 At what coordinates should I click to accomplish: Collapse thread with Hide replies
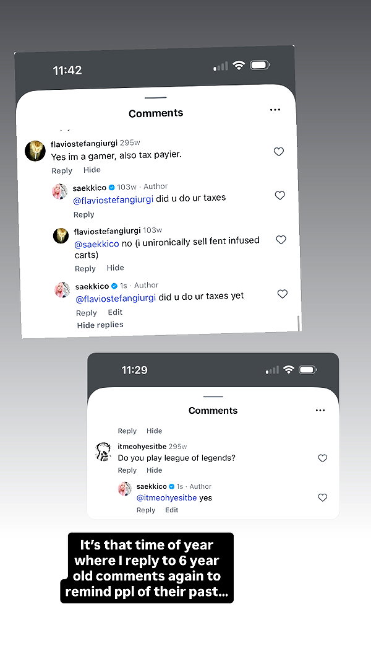[x=100, y=325]
